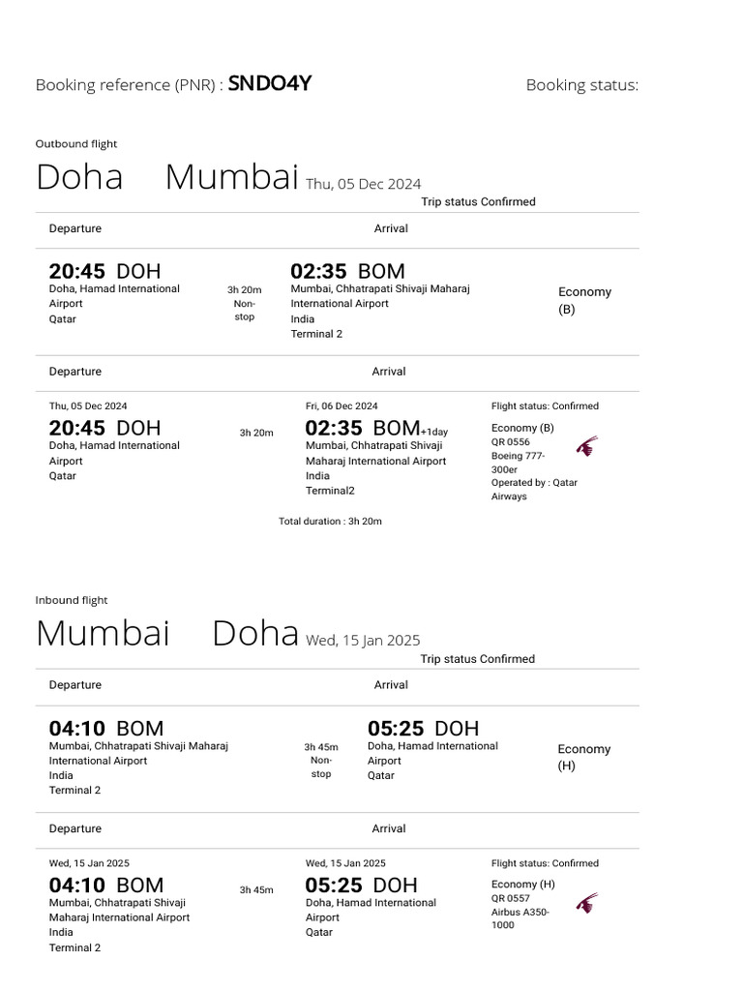743x991 pixels.
Task: Click the Inbound flight section label
Action: [x=72, y=600]
